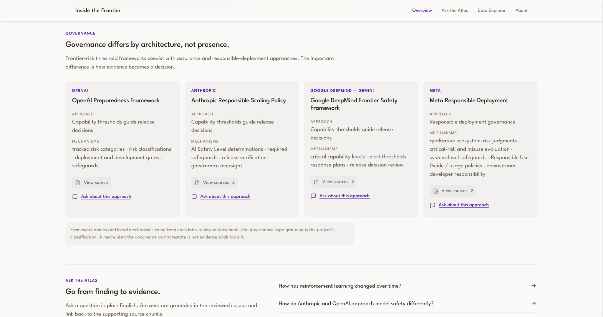Click the Inside the Frontier site title

coord(98,10)
